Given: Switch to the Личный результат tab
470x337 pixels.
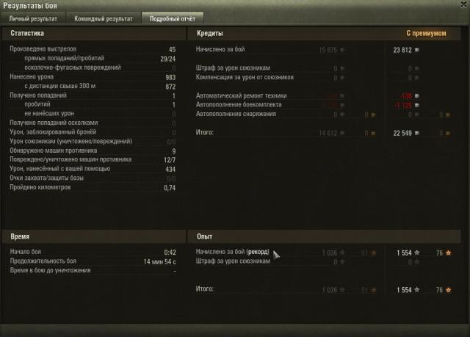Looking at the screenshot, I should (33, 18).
